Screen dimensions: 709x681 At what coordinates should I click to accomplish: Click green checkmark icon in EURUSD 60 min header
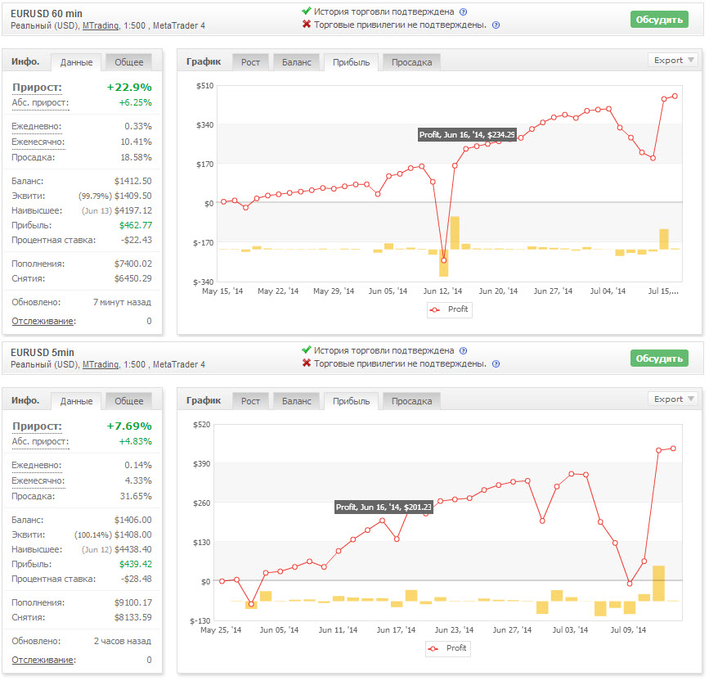coord(306,11)
